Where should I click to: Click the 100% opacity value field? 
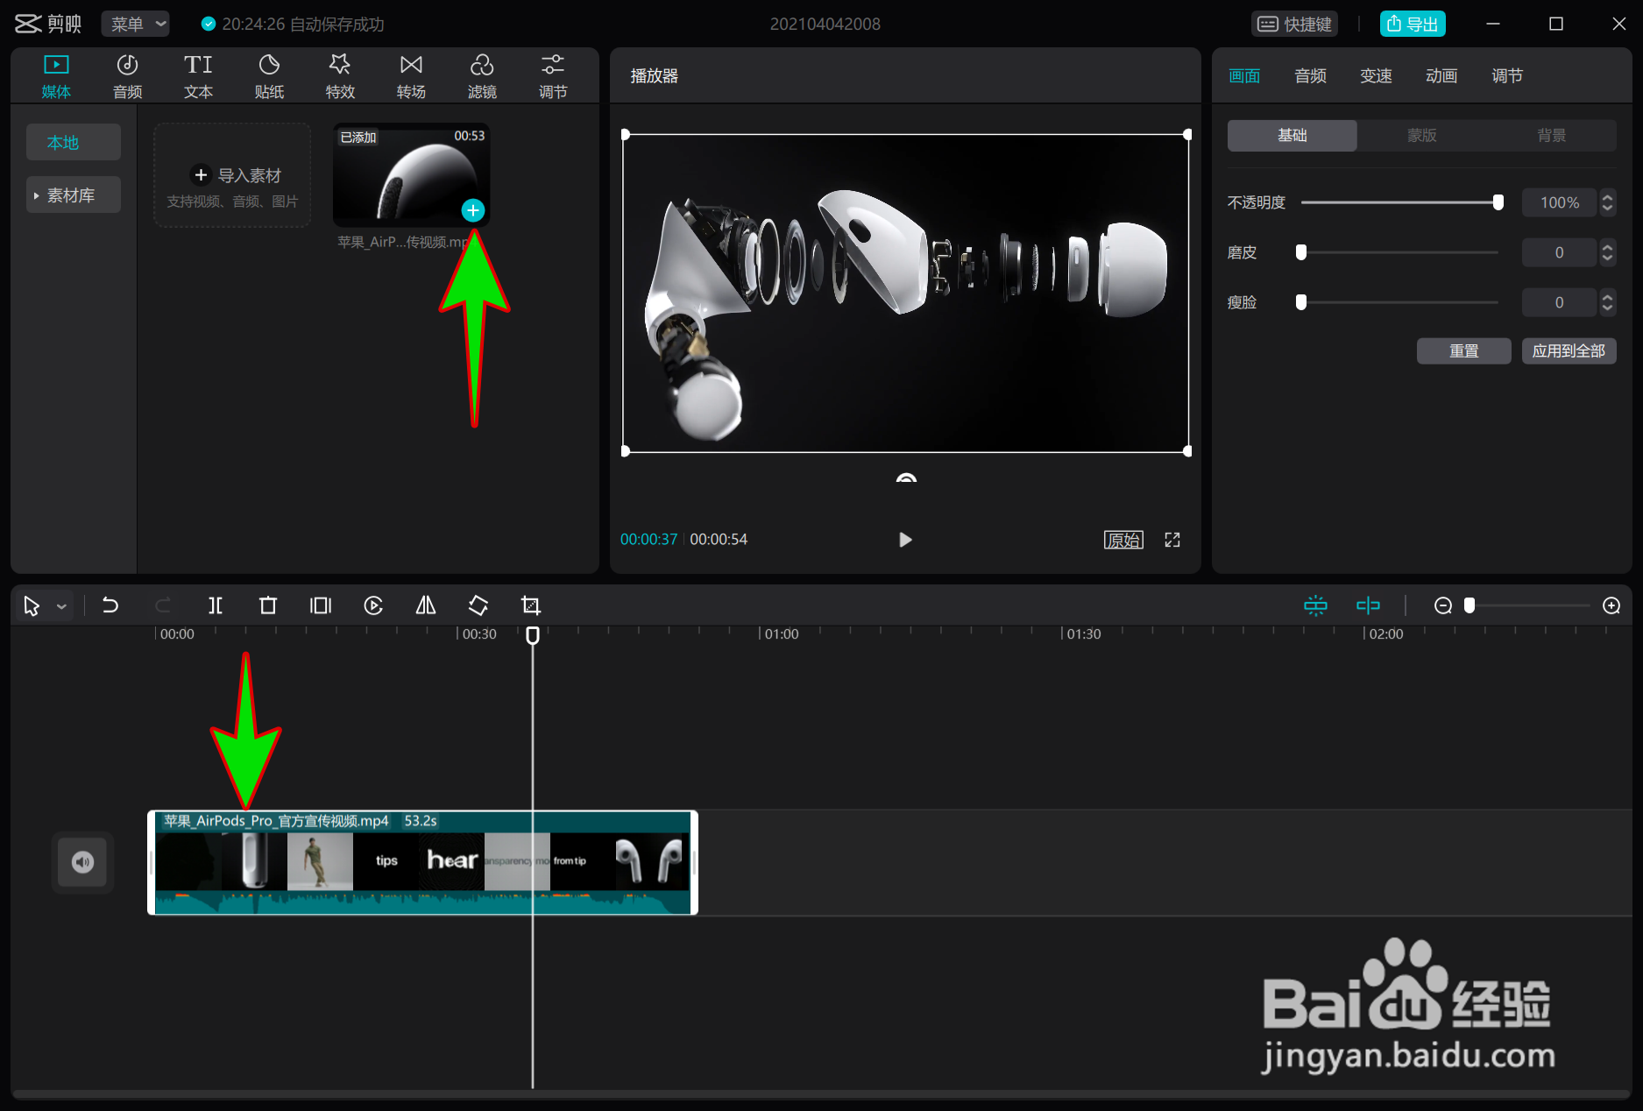(x=1560, y=202)
